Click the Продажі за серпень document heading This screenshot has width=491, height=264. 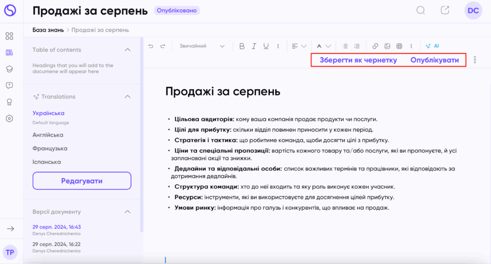[x=222, y=92]
